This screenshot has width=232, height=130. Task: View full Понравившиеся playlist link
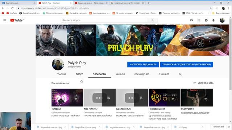[163, 119]
